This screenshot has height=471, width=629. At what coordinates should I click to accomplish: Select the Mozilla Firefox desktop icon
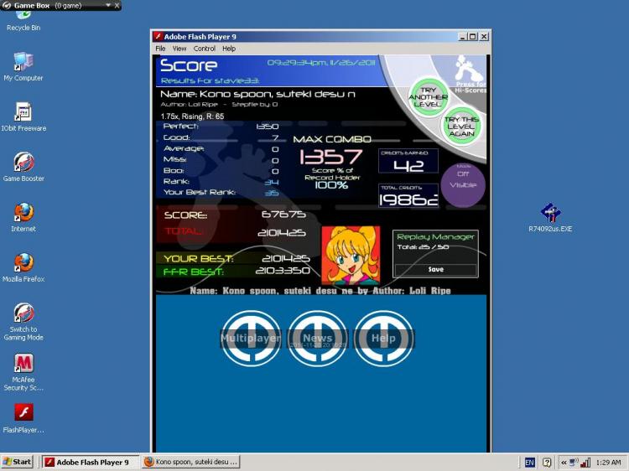coord(23,268)
